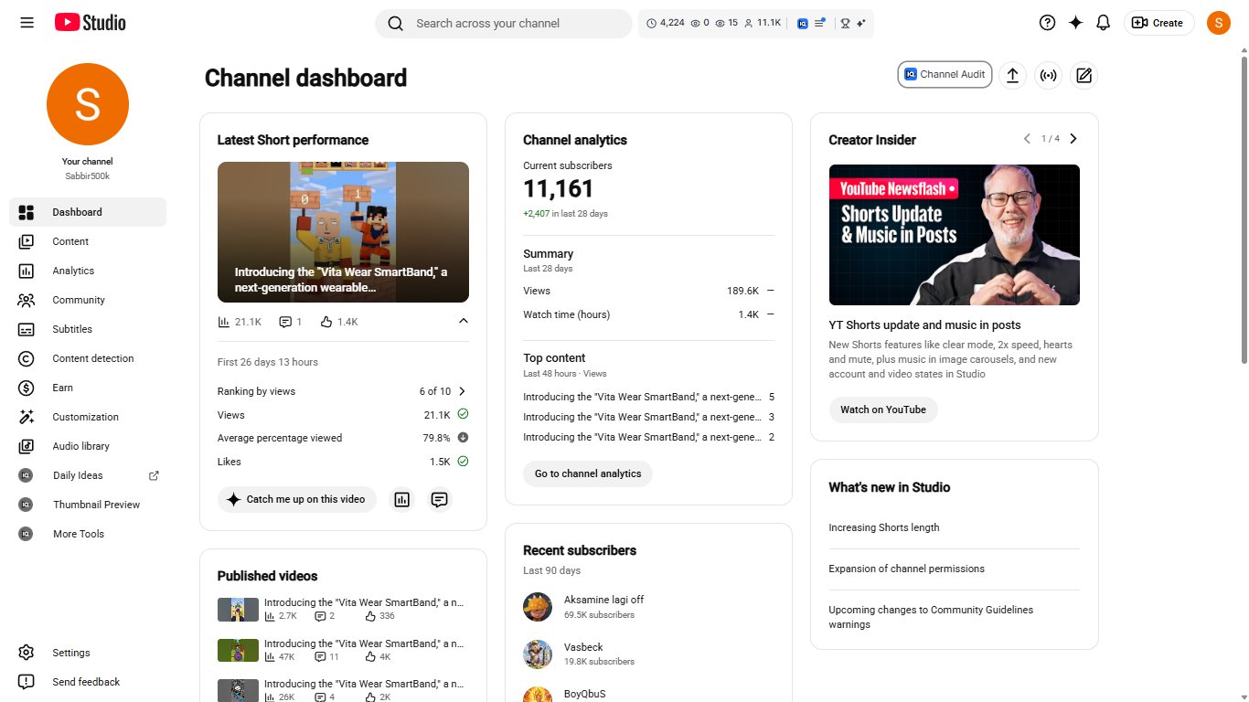Click top content row with 3 views
Image resolution: width=1249 pixels, height=702 pixels.
pos(648,417)
